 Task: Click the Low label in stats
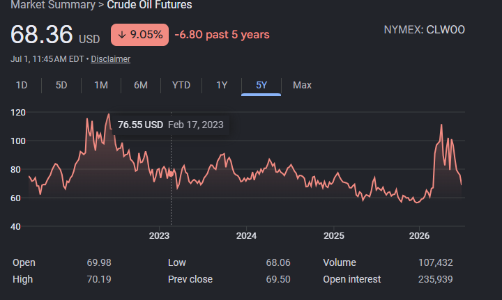(177, 262)
